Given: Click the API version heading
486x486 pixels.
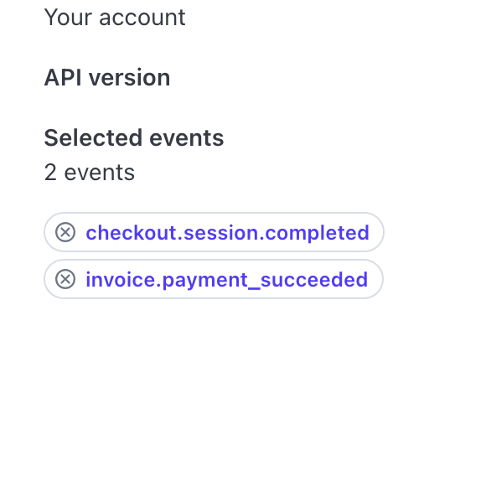Looking at the screenshot, I should [x=107, y=77].
